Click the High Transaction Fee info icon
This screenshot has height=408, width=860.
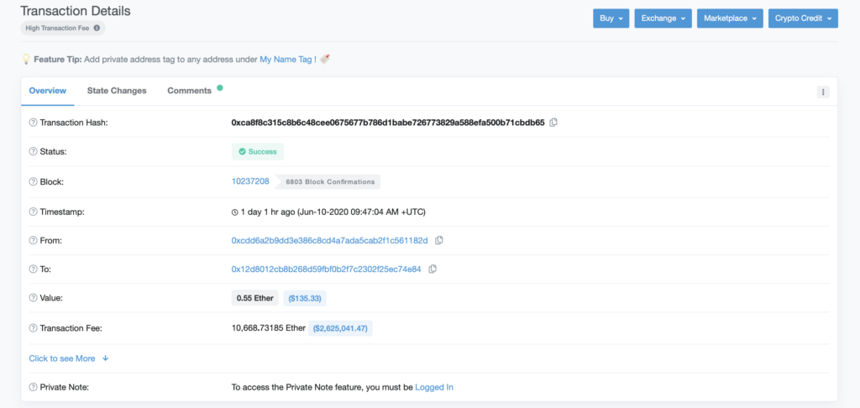click(x=97, y=28)
